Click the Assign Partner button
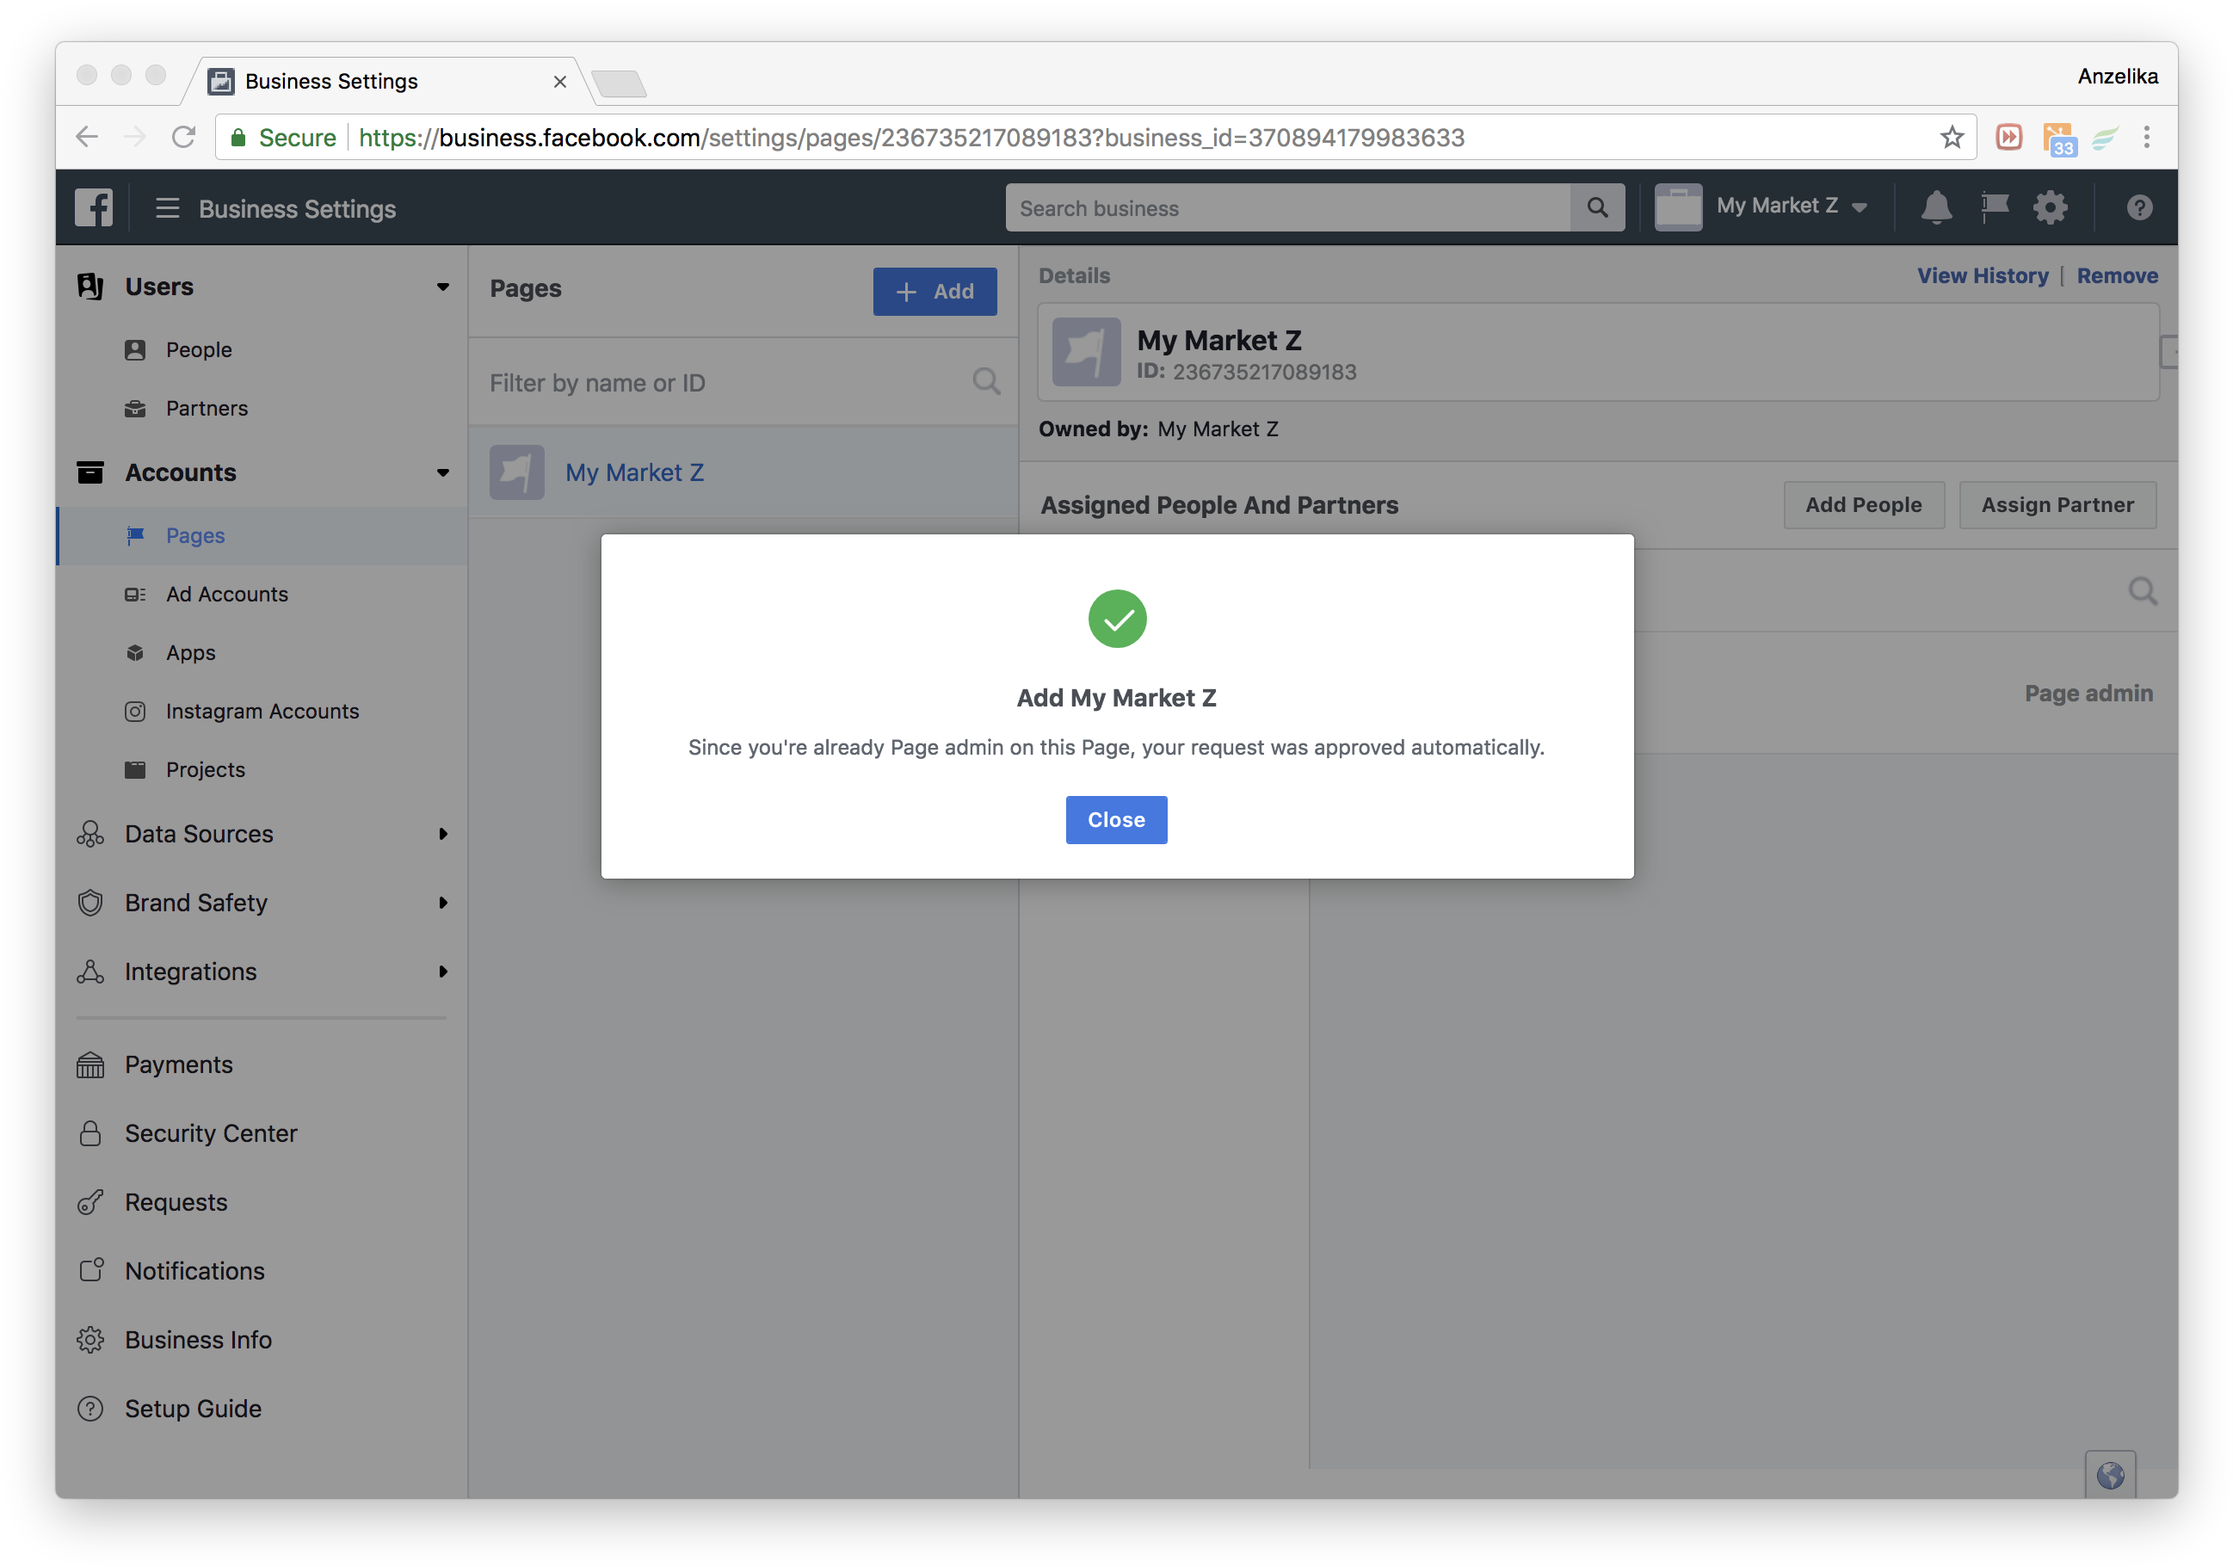The image size is (2233, 1567). click(x=2058, y=505)
